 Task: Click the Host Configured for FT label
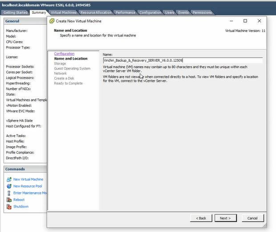[x=24, y=126]
